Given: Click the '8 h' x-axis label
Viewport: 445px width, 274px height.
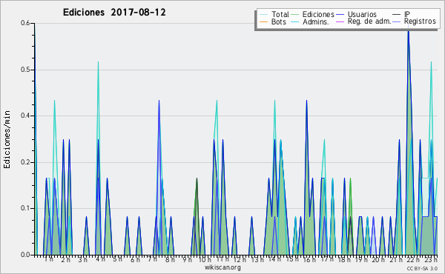Looking at the screenshot, I should [x=170, y=260].
